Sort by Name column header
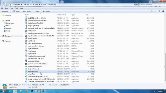 click(x=27, y=15)
